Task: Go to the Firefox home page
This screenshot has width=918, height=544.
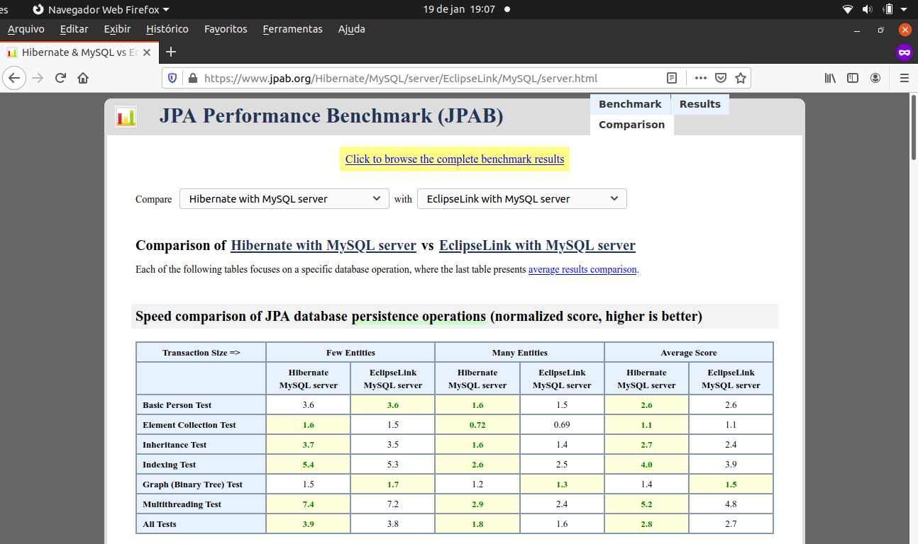Action: click(x=83, y=78)
